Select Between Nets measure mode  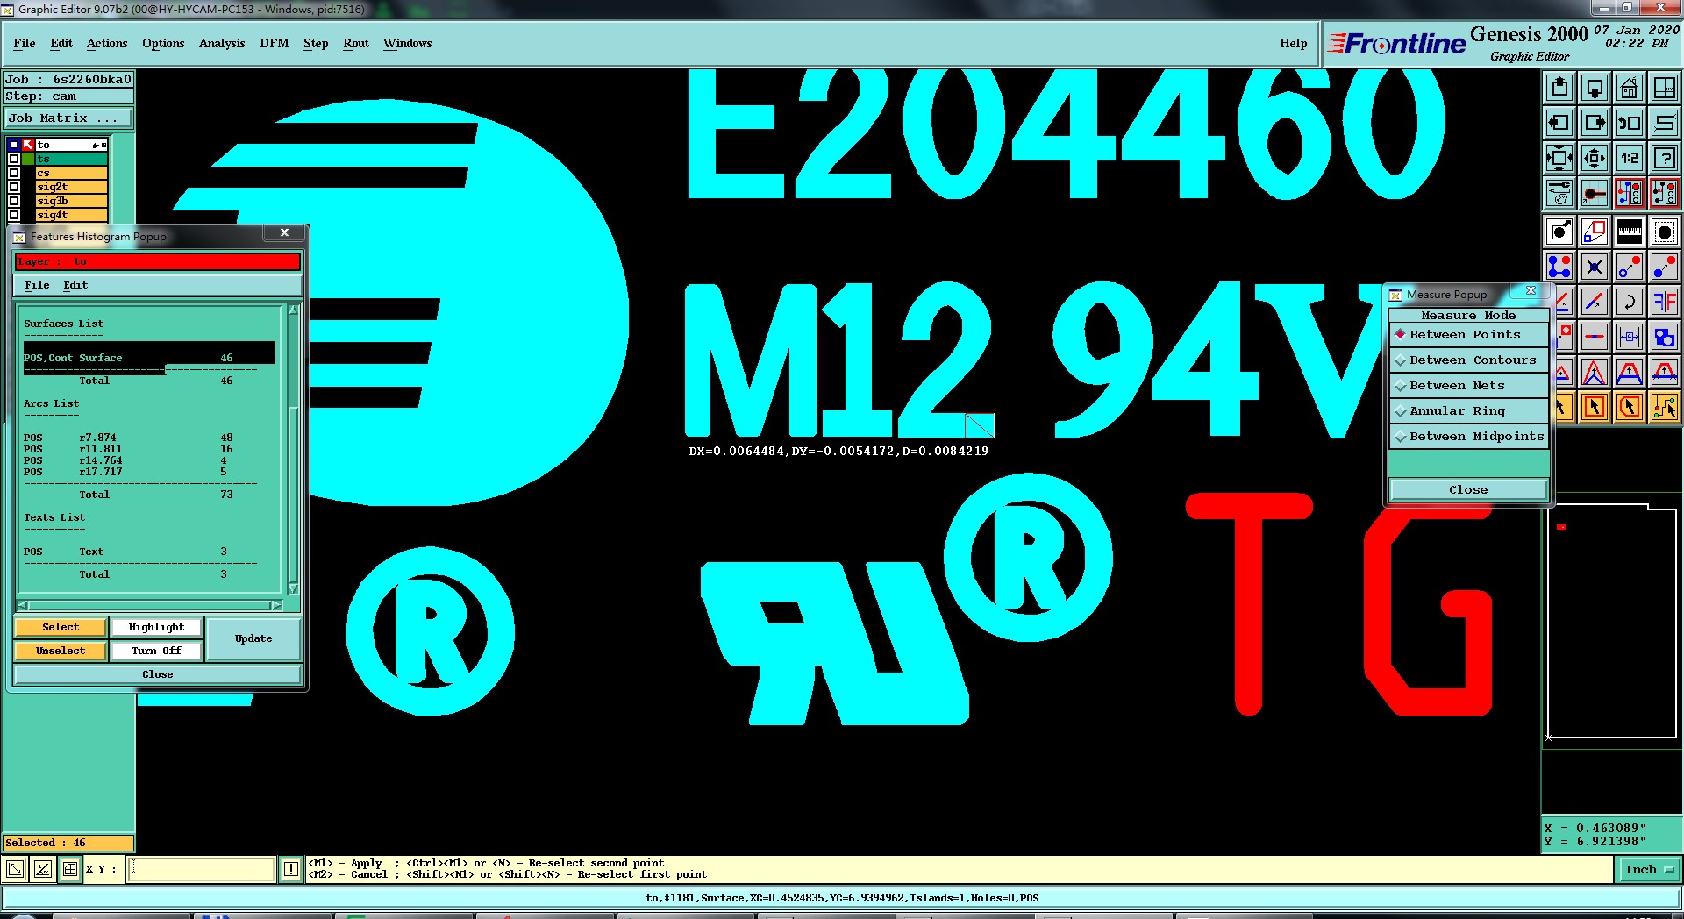point(1468,386)
